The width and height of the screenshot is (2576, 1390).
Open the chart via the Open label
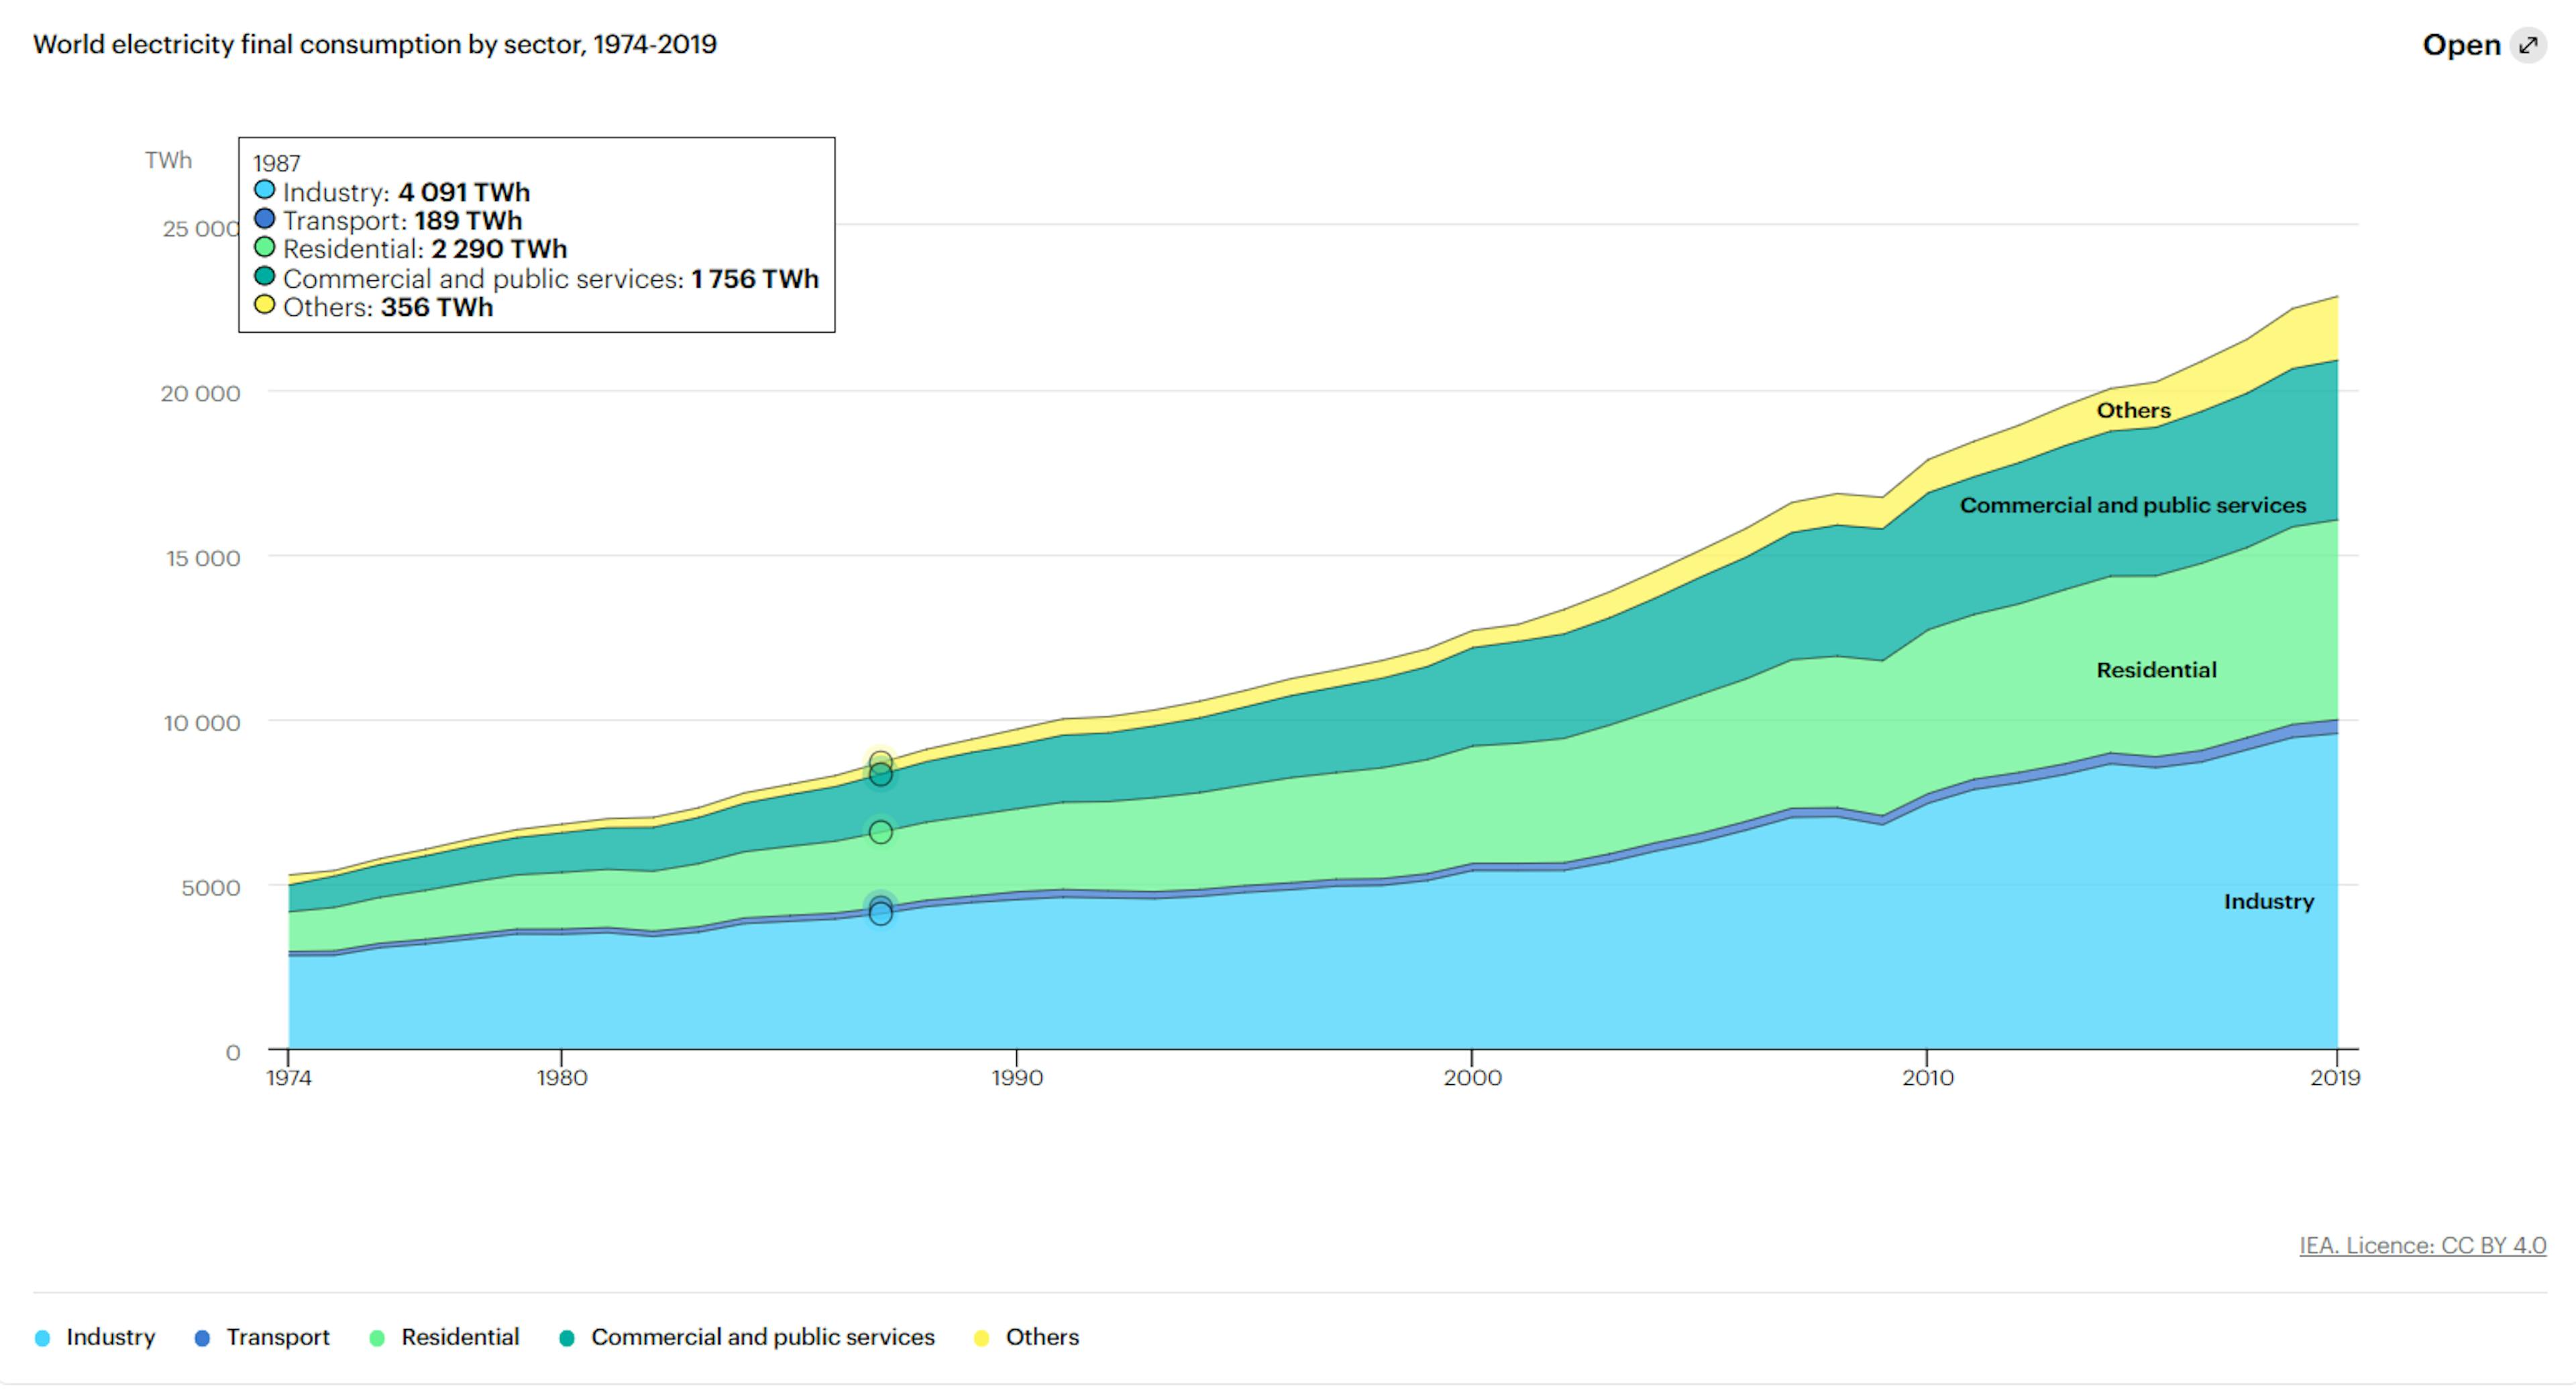[x=2461, y=45]
